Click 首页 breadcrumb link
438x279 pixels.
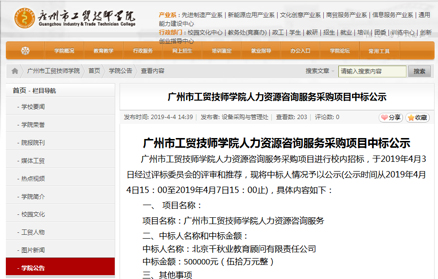(94, 71)
